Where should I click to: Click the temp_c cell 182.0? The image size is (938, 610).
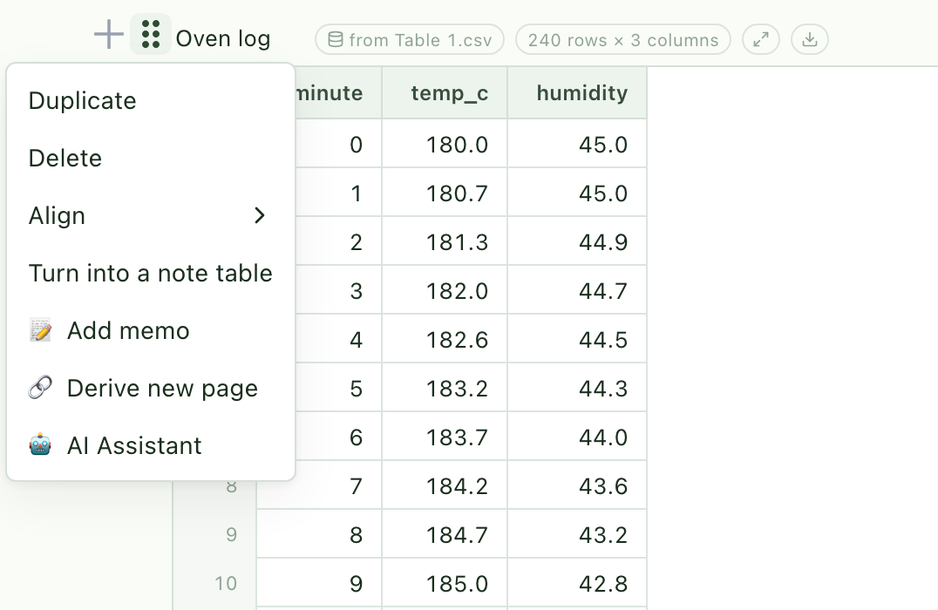click(x=445, y=290)
